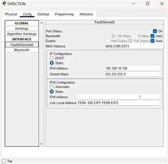168x164 pixels.
Task: Click the FastEthernet0 panel header
Action: pos(105,22)
